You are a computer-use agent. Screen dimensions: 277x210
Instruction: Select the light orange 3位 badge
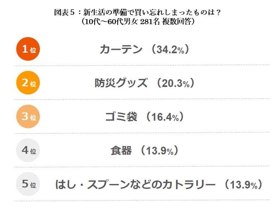(x=28, y=116)
